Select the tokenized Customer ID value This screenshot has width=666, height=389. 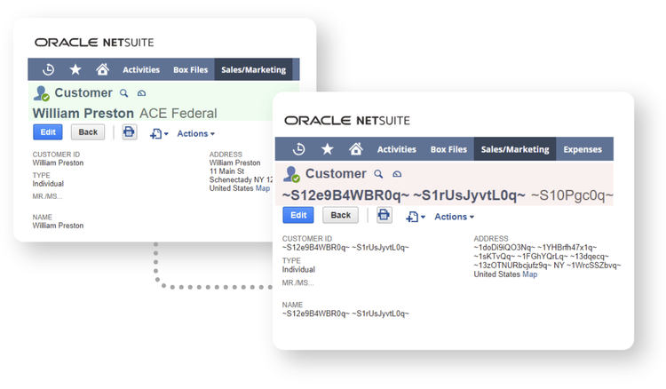(x=345, y=248)
